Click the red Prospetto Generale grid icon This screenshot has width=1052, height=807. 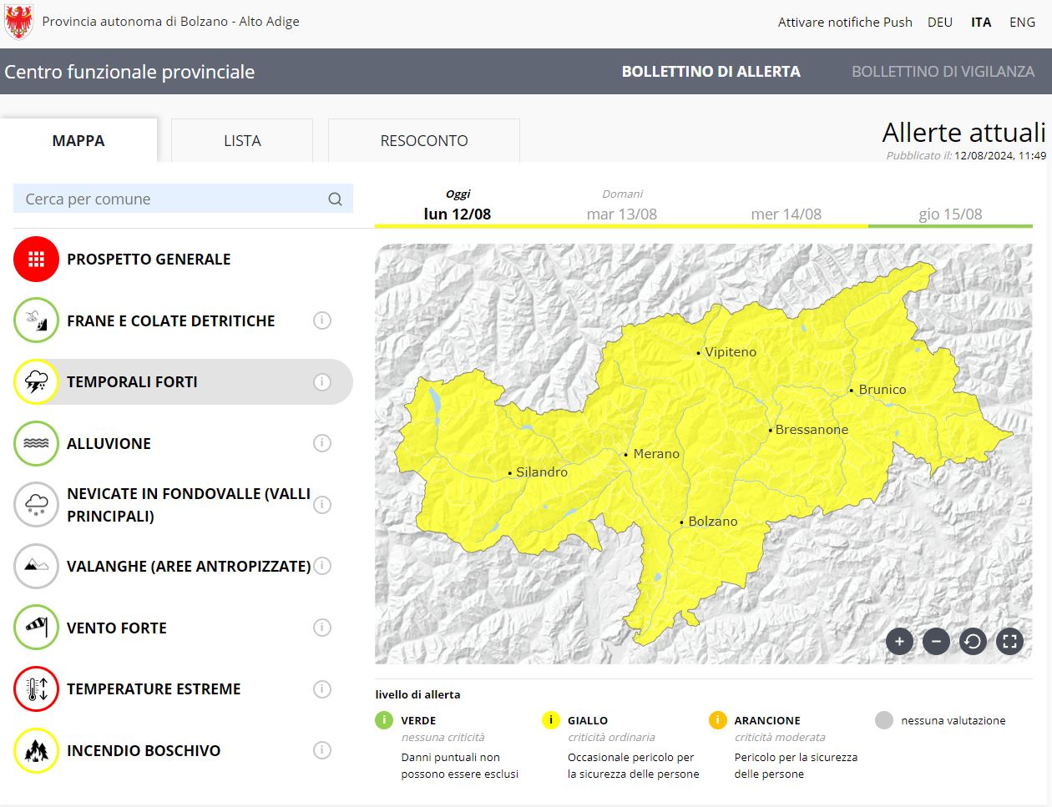click(36, 260)
